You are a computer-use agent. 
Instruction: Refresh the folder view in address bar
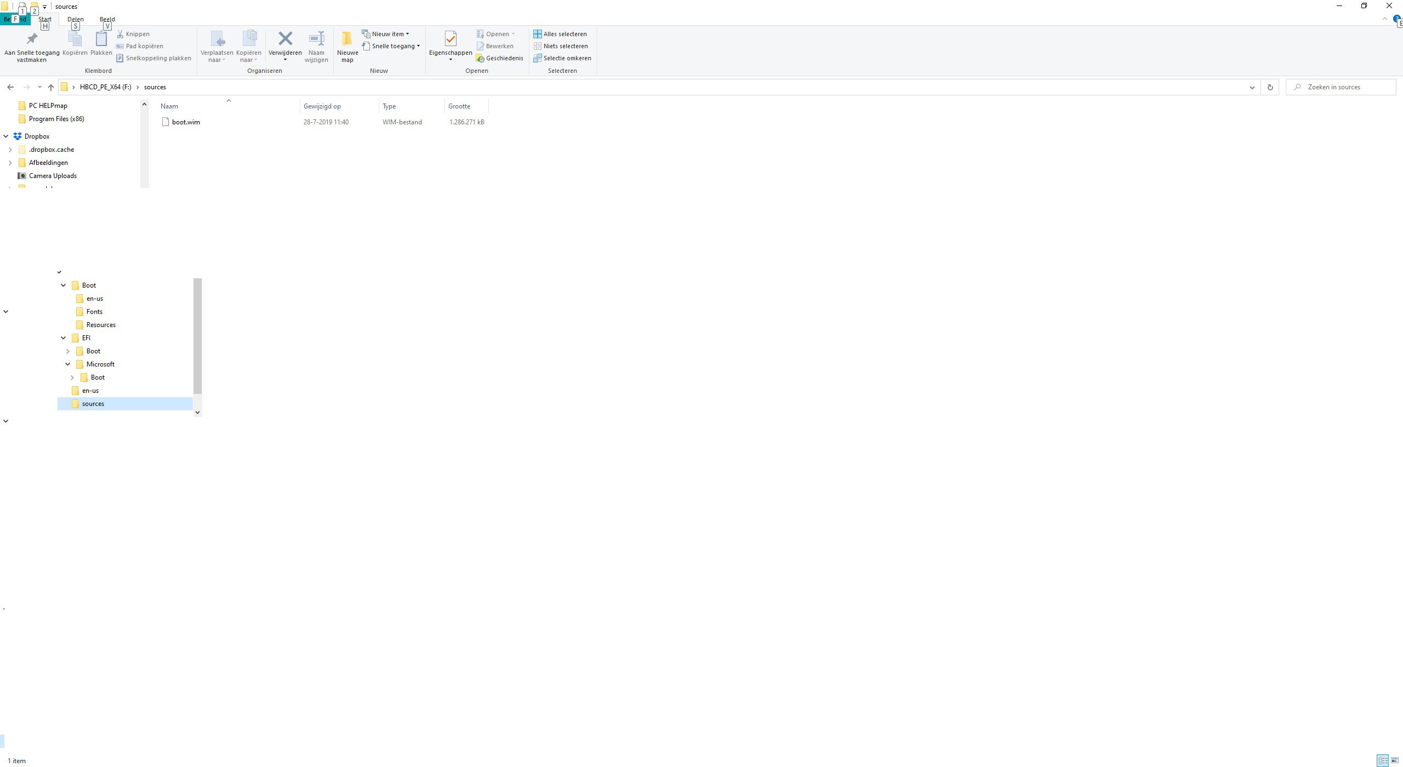click(1270, 87)
